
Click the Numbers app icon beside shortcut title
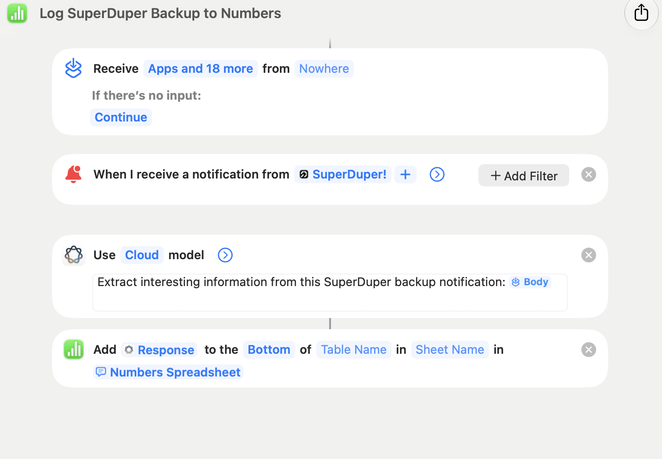point(17,13)
